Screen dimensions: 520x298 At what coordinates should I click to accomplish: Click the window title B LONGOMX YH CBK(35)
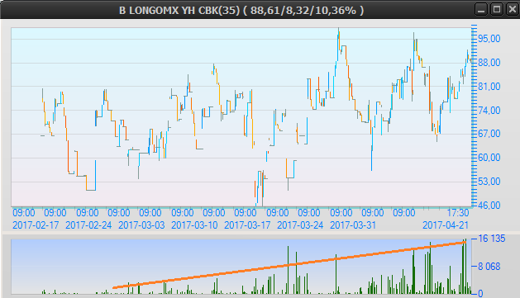(x=179, y=10)
